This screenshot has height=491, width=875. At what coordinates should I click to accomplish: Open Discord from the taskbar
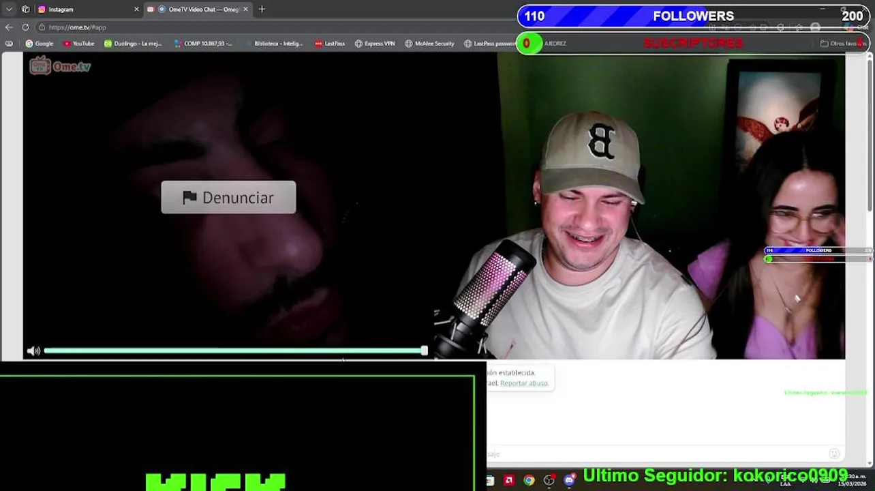click(x=569, y=481)
